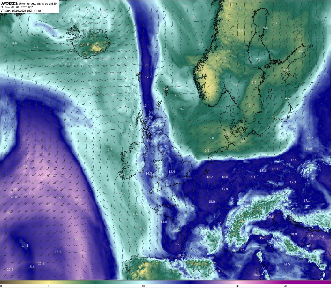Click the 11.9 value on the map
Viewport: 331px width, 288px height.
pos(309,149)
